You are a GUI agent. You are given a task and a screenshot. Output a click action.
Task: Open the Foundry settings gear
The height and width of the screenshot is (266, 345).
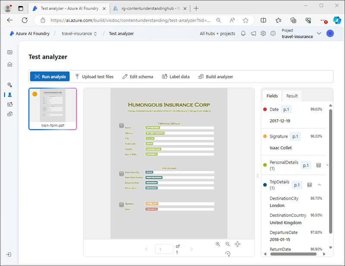(x=263, y=34)
